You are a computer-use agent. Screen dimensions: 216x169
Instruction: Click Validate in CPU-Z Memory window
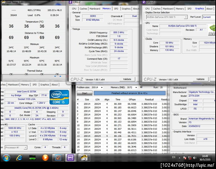[x=127, y=79]
